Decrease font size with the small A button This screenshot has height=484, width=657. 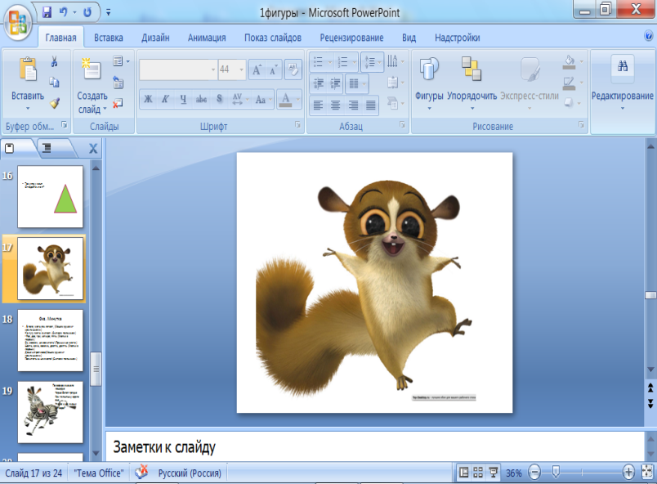[x=273, y=69]
